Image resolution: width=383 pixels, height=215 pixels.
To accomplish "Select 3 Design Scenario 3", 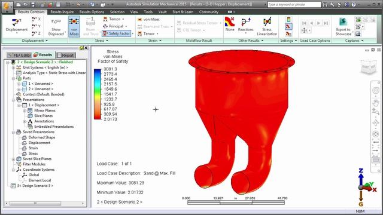I will [35, 186].
